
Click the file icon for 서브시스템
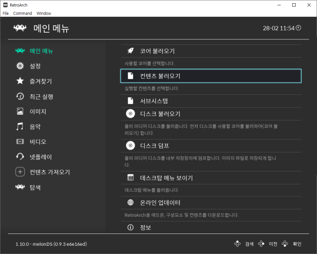(130, 101)
